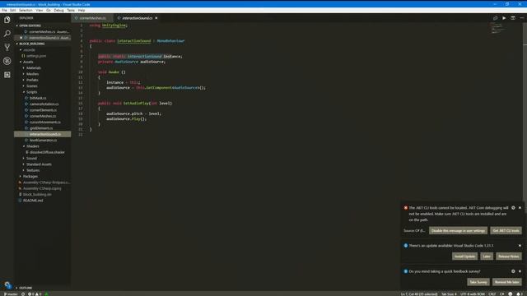Image resolution: width=527 pixels, height=296 pixels.
Task: Click the CRLF line ending in status bar
Action: click(492, 294)
